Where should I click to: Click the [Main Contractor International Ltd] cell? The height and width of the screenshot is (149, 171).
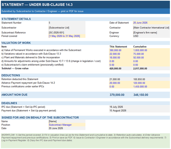click(x=151, y=28)
